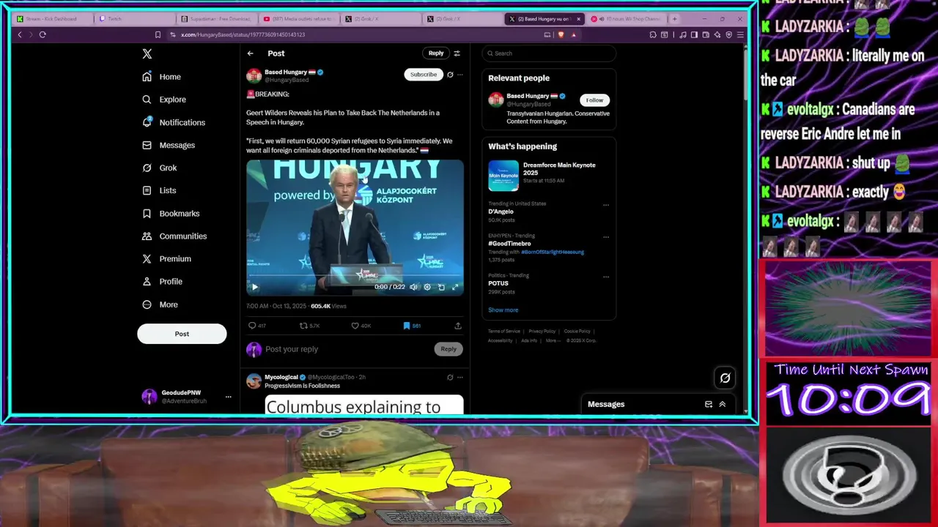
Task: Like the post with 40K likes
Action: pyautogui.click(x=361, y=326)
